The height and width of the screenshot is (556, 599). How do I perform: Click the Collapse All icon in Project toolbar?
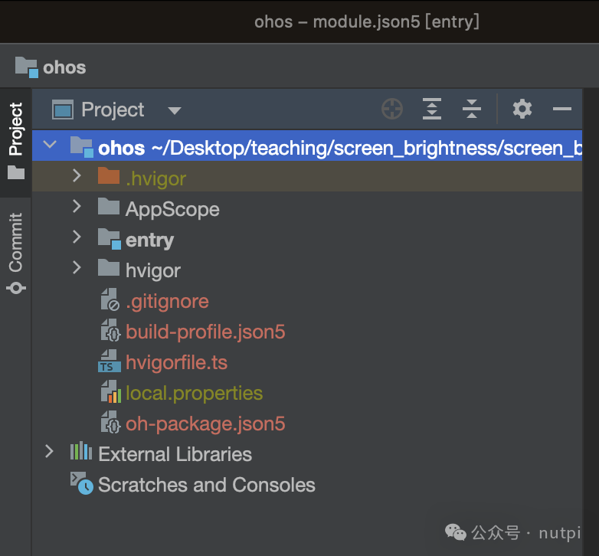pyautogui.click(x=471, y=110)
